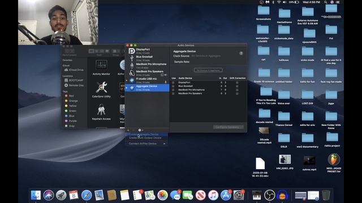This screenshot has height=203, width=362.
Task: Open the Thanos Cereal folder
Action: 284,119
